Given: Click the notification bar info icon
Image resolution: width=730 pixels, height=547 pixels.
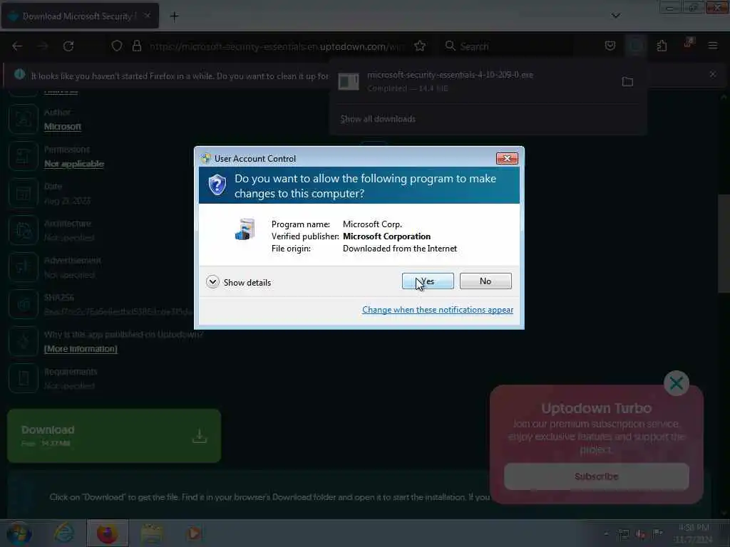Looking at the screenshot, I should tap(19, 74).
